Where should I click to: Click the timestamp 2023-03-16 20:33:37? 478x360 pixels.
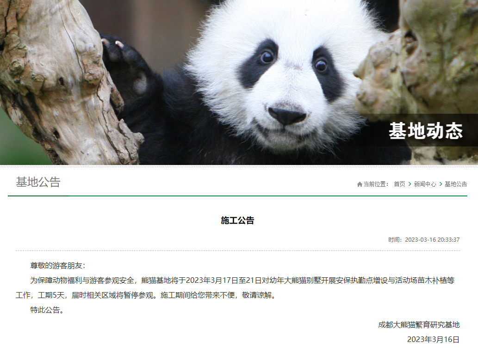[x=432, y=240]
